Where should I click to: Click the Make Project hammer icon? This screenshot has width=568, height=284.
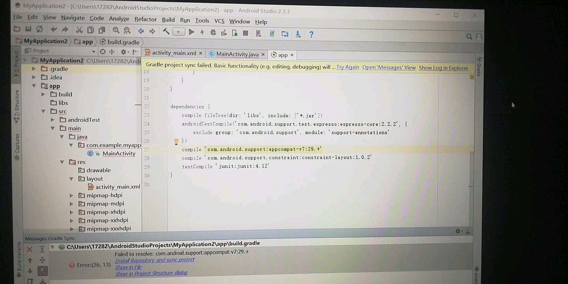(x=166, y=31)
